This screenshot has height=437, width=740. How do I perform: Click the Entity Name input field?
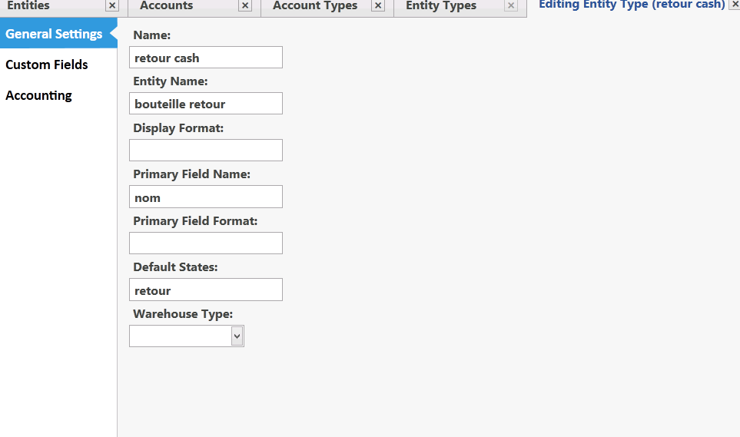pos(206,104)
